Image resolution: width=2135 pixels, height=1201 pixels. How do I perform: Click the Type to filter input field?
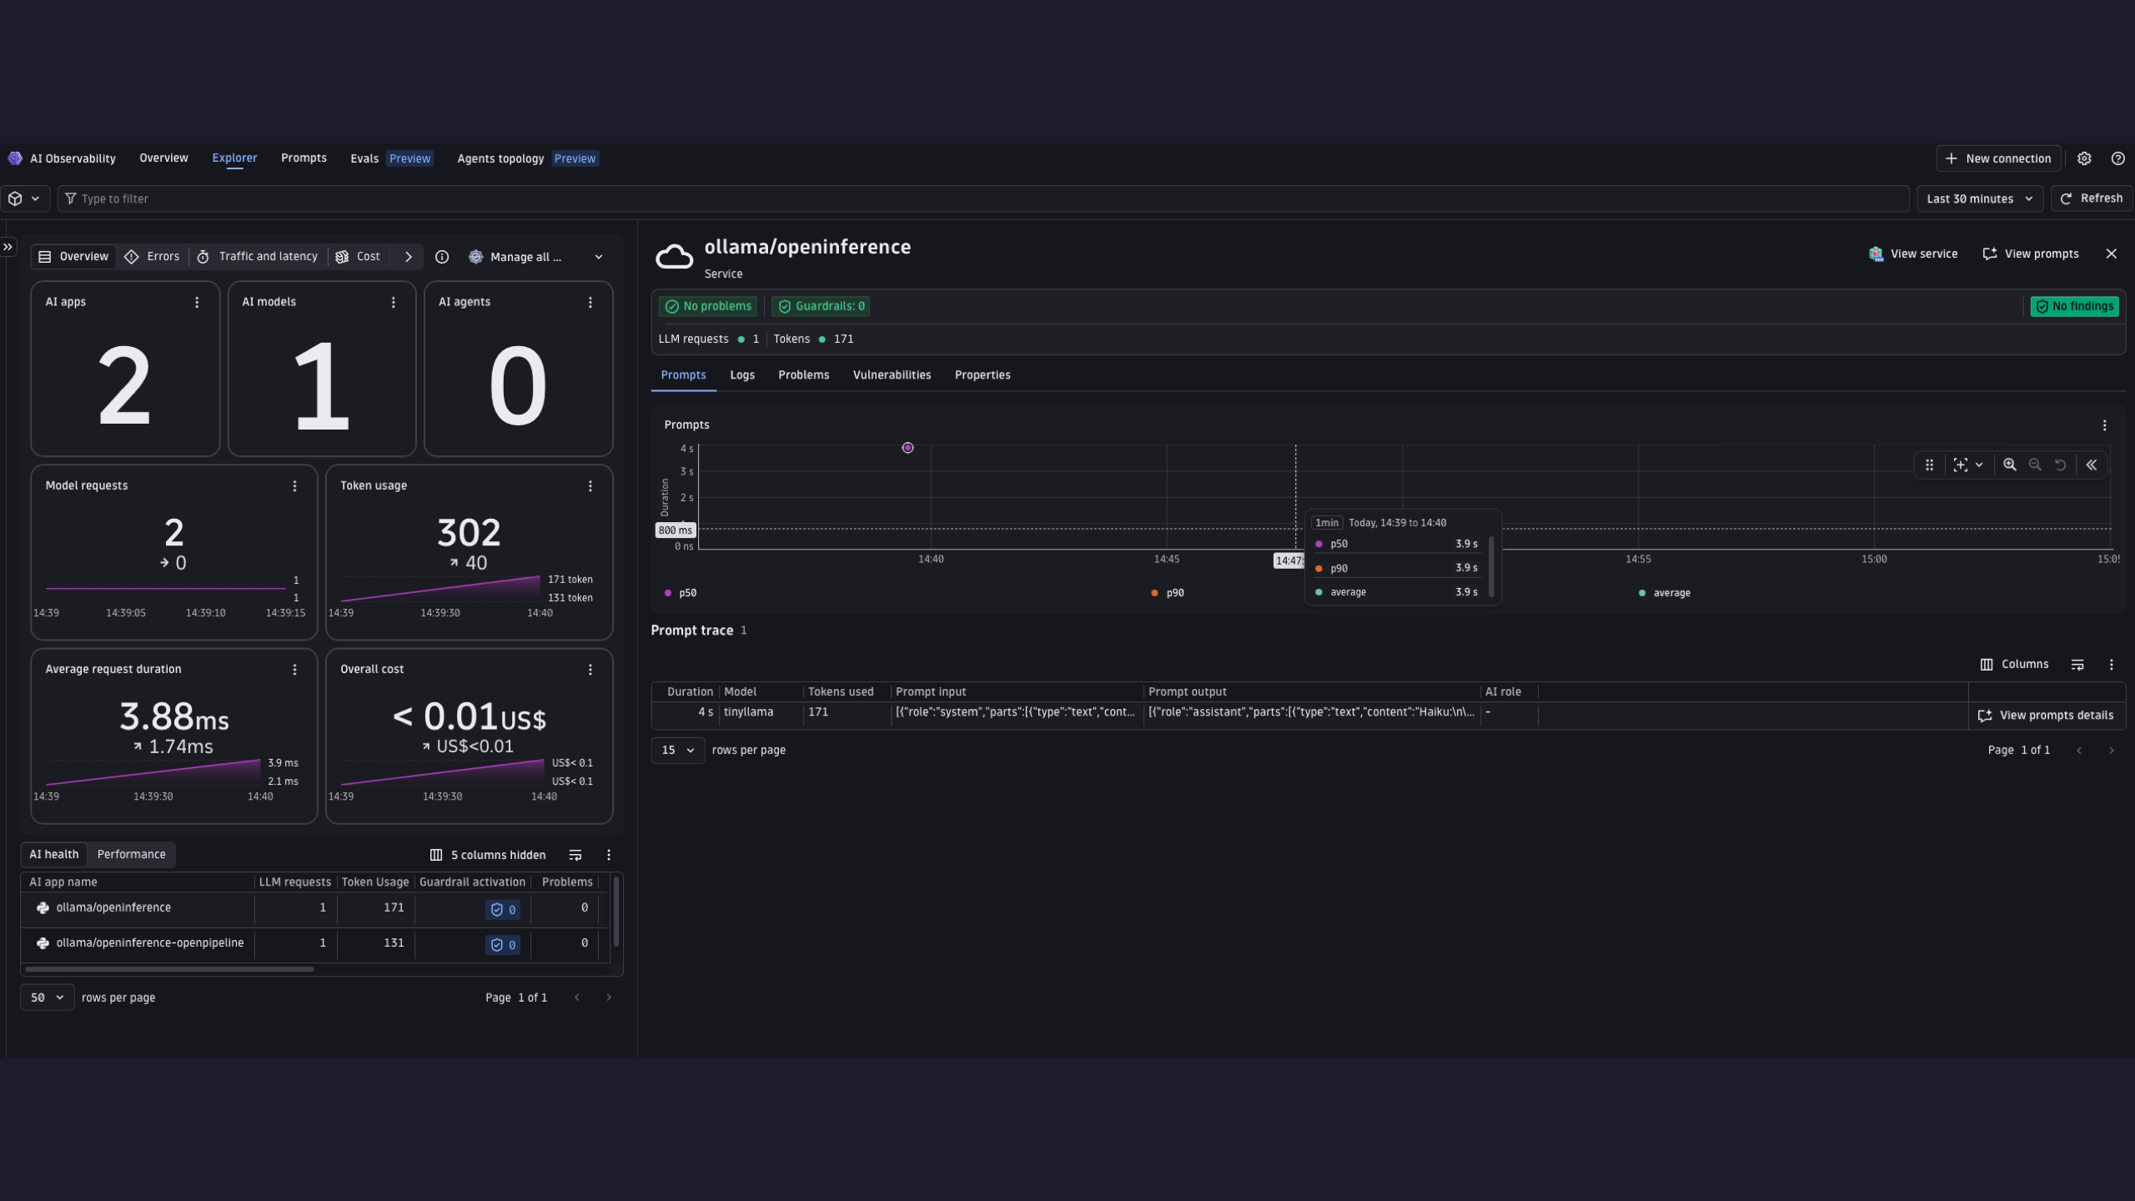(x=983, y=198)
